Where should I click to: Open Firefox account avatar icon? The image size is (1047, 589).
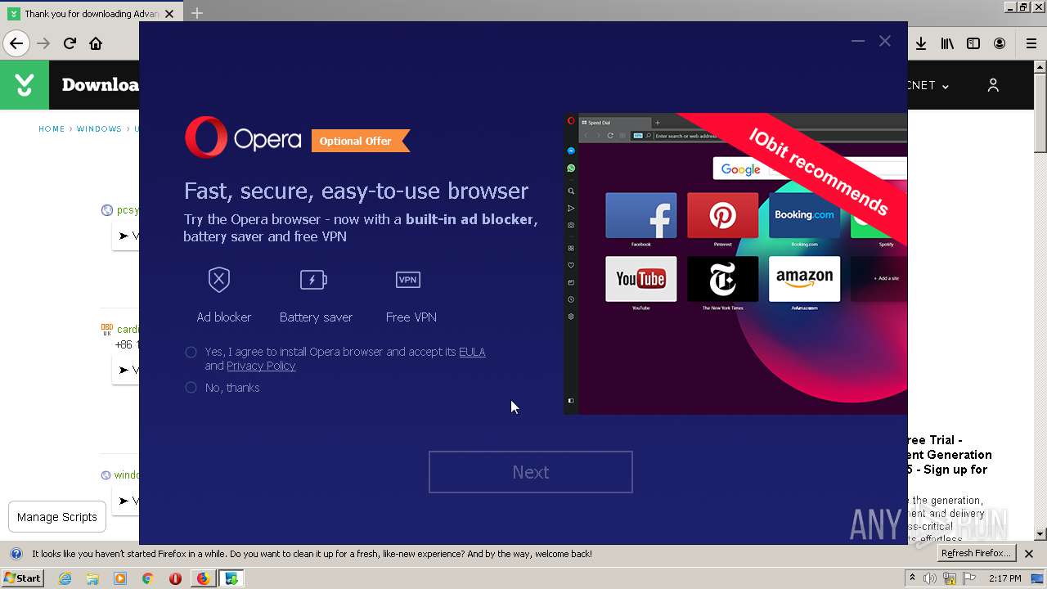pos(1000,43)
